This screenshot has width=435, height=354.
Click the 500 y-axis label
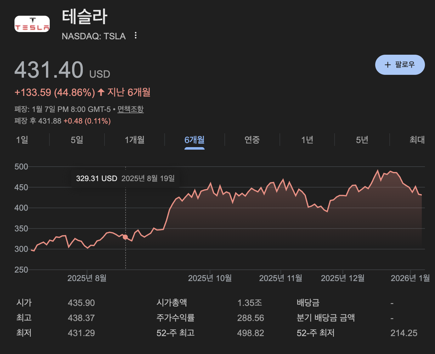click(21, 167)
